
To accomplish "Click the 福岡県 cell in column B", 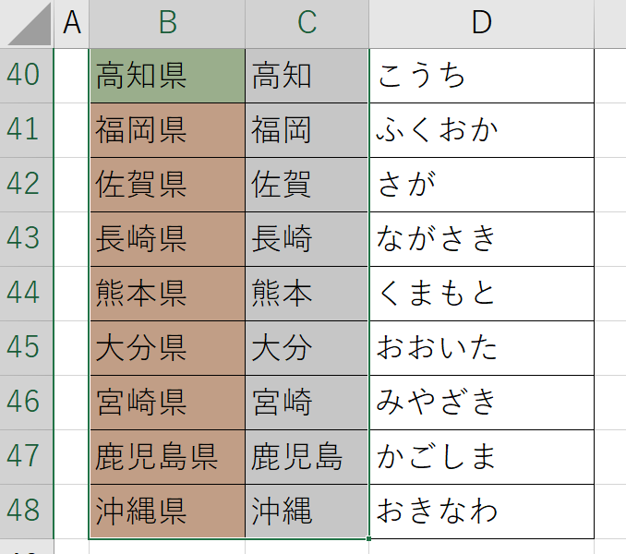I will tap(167, 130).
